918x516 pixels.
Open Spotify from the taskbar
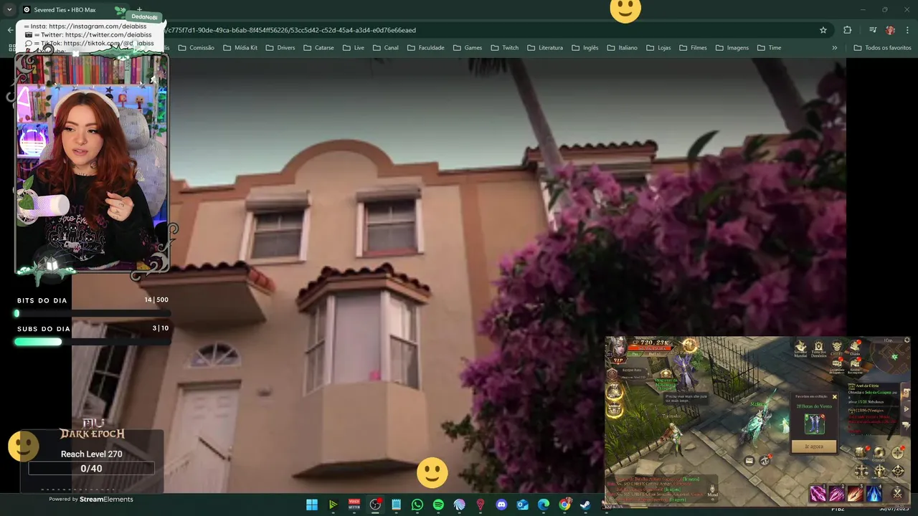438,505
